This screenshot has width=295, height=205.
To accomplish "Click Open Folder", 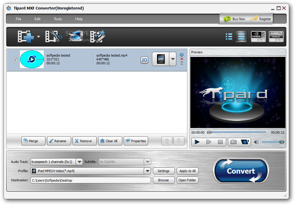I will coord(187,180).
